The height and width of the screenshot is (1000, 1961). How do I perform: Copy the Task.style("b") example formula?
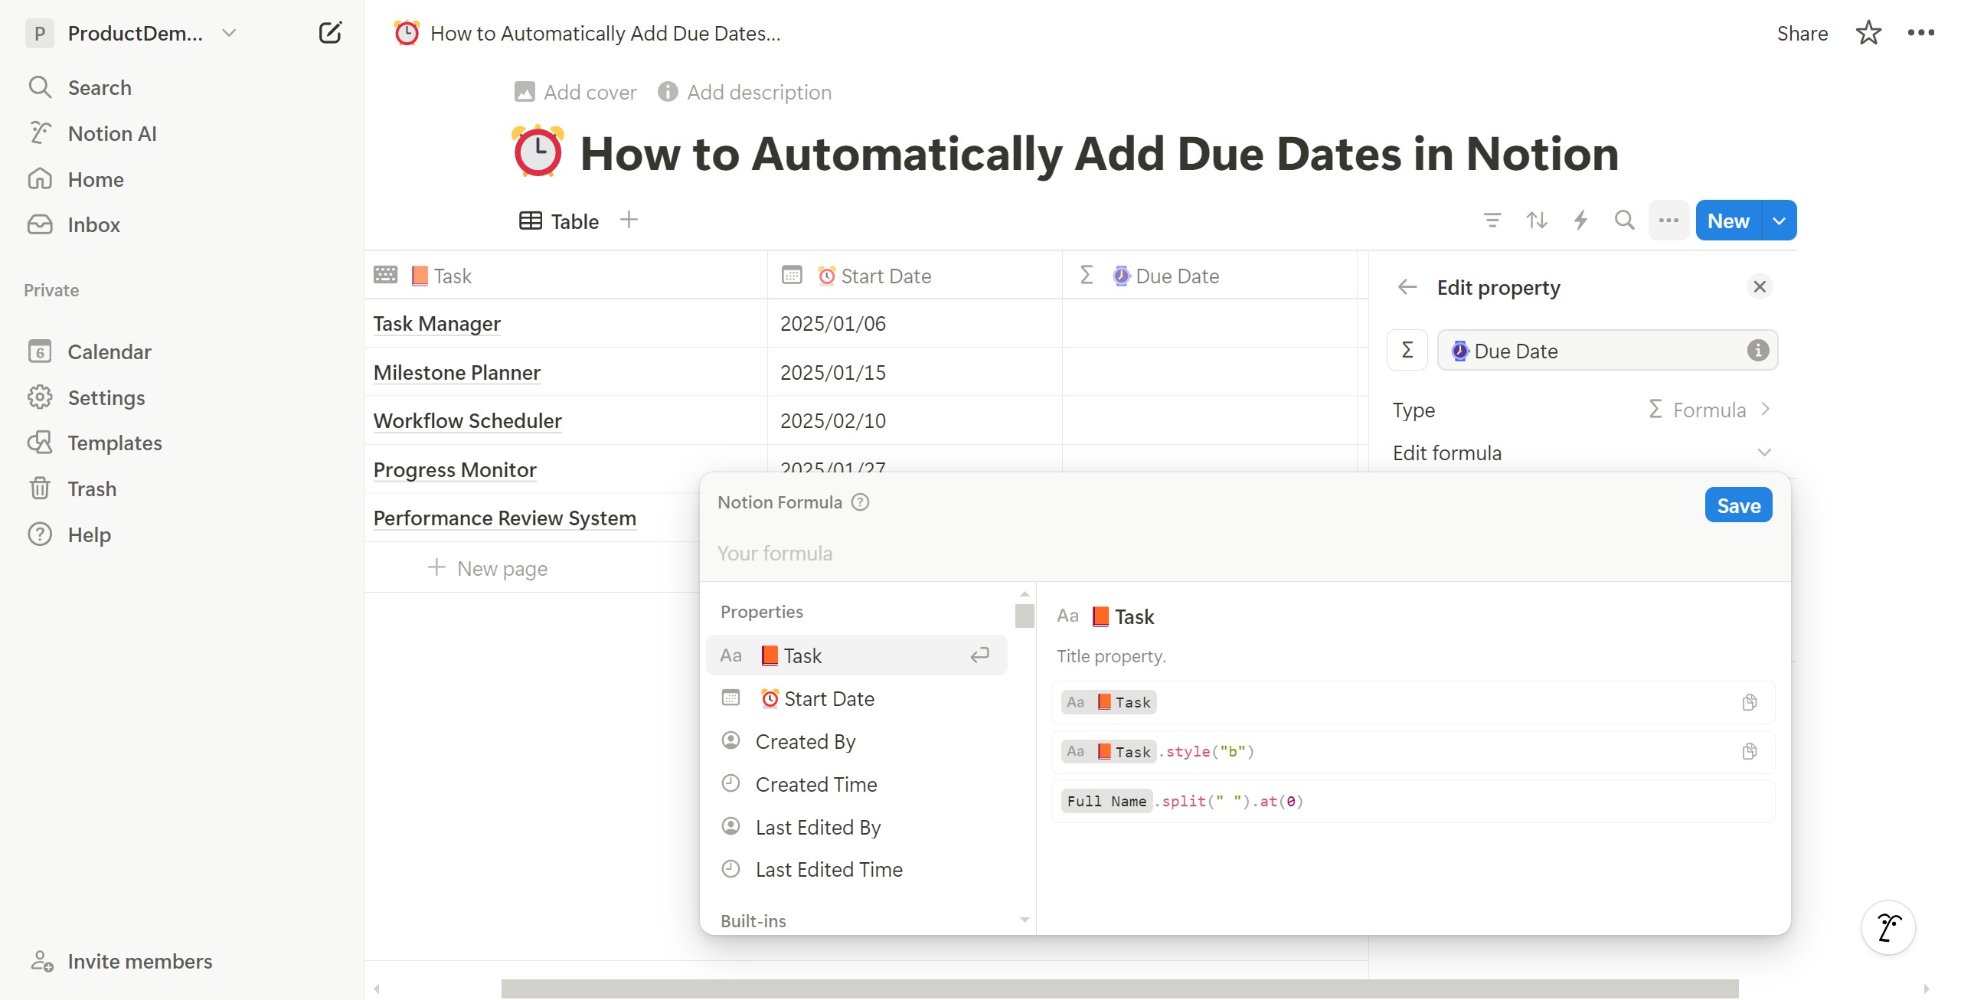[1749, 751]
